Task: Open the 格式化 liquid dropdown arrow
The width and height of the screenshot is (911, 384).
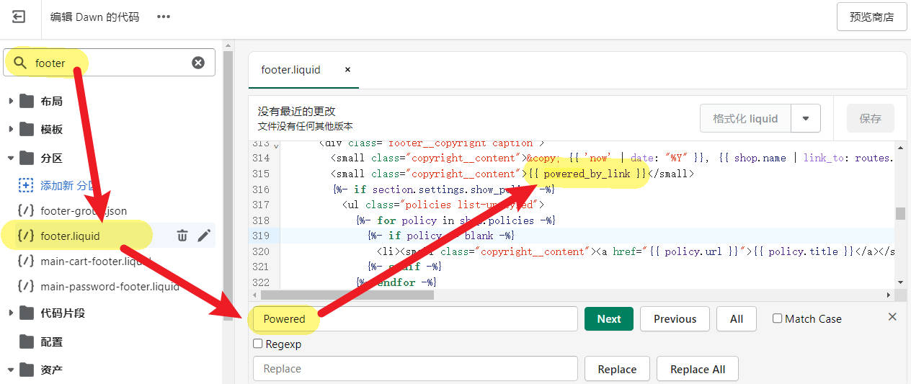Action: click(806, 118)
